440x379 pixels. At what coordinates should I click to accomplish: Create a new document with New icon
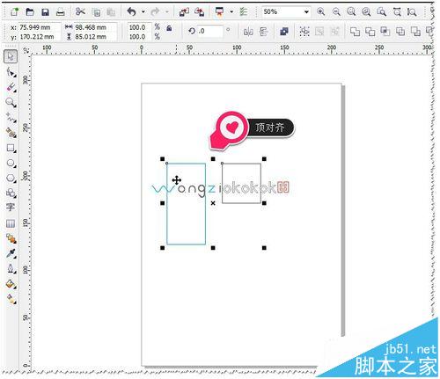tap(15, 12)
